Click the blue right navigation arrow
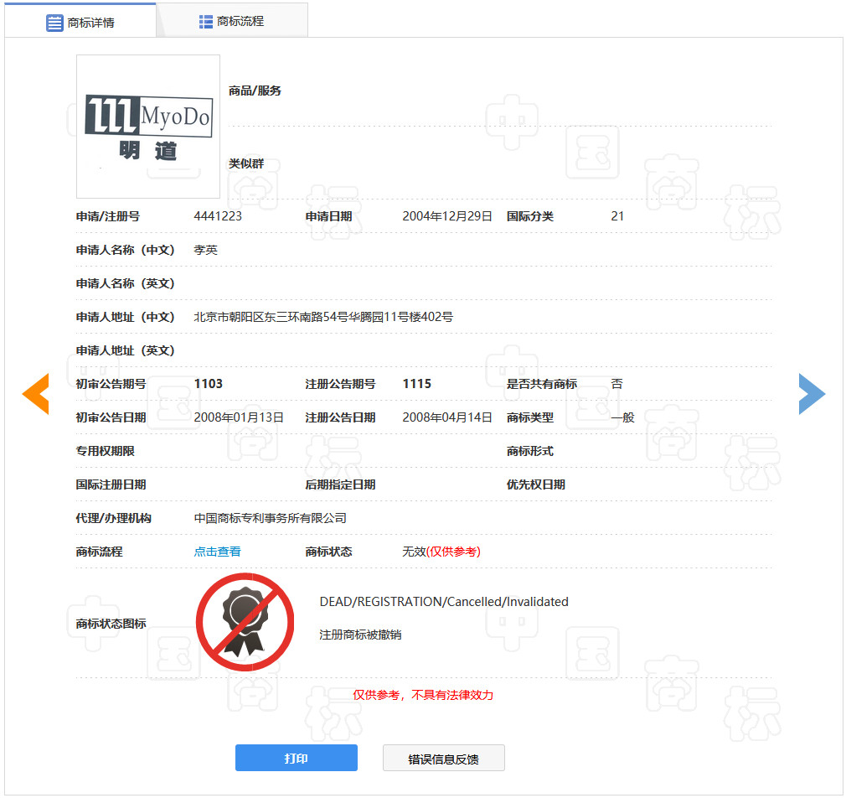Viewport: 846px width, 798px height. pyautogui.click(x=812, y=393)
